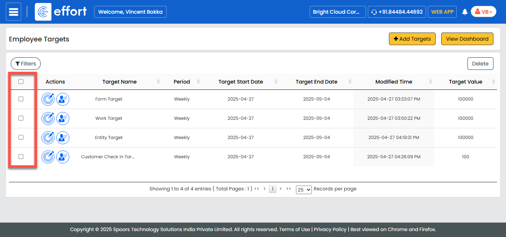Go to last page pagination arrow
Image resolution: width=506 pixels, height=237 pixels.
tap(289, 189)
